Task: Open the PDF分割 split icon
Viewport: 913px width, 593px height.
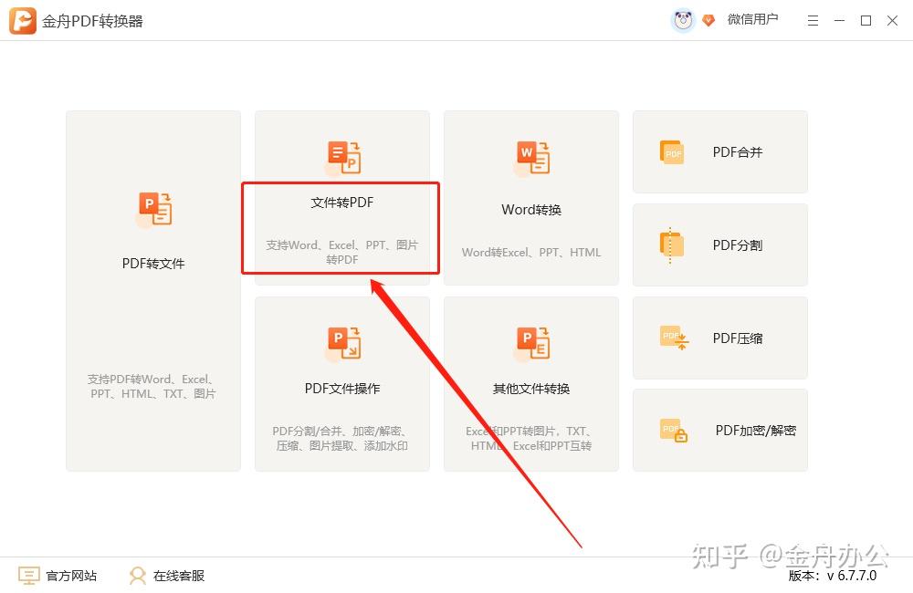Action: point(672,244)
